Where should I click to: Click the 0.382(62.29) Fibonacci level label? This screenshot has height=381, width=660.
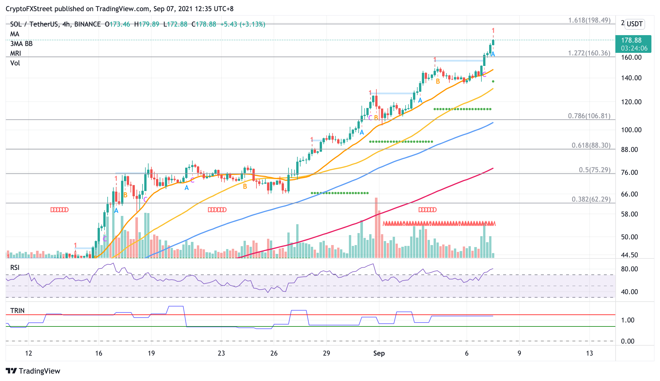click(x=591, y=199)
